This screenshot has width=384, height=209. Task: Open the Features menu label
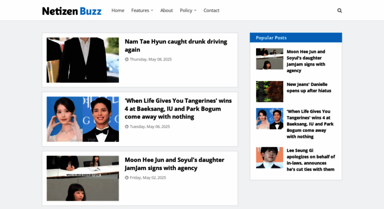140,10
